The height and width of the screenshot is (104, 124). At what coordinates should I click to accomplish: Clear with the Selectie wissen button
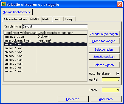[104, 65]
